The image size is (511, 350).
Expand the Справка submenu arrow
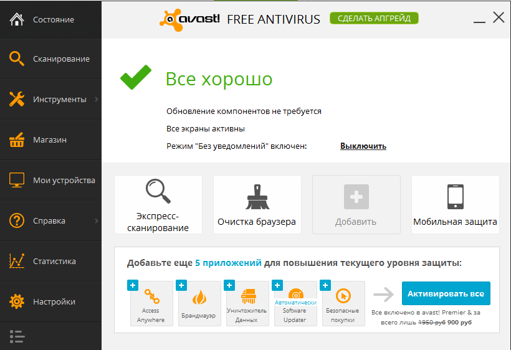[97, 220]
